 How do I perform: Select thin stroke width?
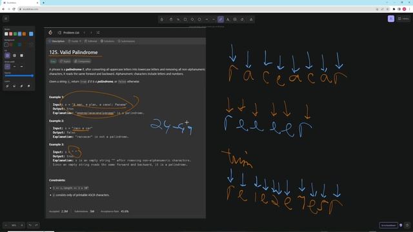(7, 66)
